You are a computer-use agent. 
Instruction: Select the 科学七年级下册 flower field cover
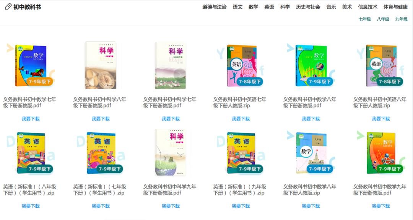171,65
